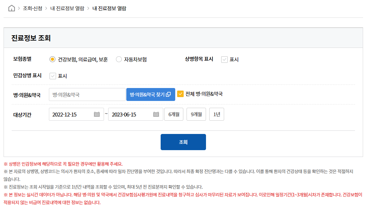Open first 내 진료정보 열람 breadcrumb link
The image size is (366, 210).
click(67, 8)
